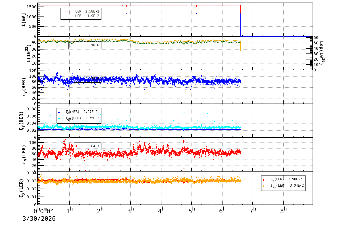The width and height of the screenshot is (341, 227).
Task: Click the 1h time axis tick label
Action: click(70, 211)
